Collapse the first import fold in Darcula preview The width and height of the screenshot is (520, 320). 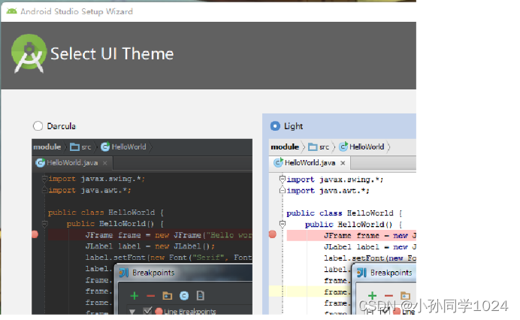[x=44, y=179]
